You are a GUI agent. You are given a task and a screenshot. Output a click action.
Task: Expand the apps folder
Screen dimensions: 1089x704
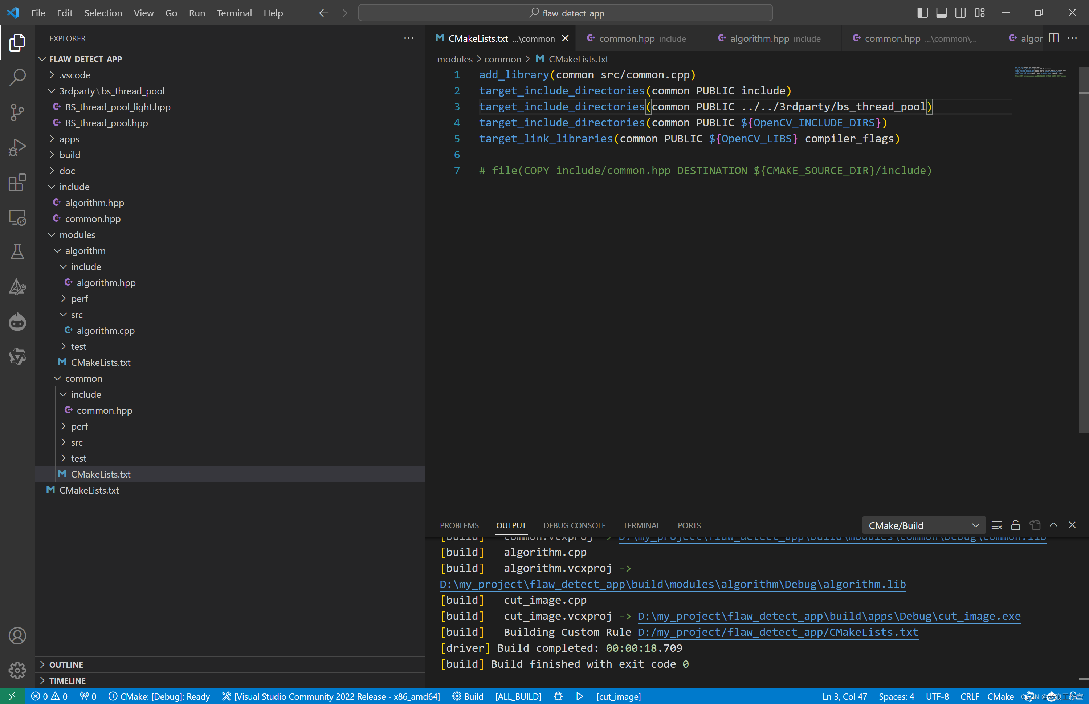(69, 139)
